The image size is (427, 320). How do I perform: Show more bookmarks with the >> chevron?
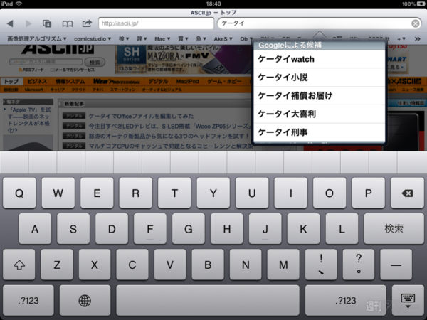click(x=418, y=39)
